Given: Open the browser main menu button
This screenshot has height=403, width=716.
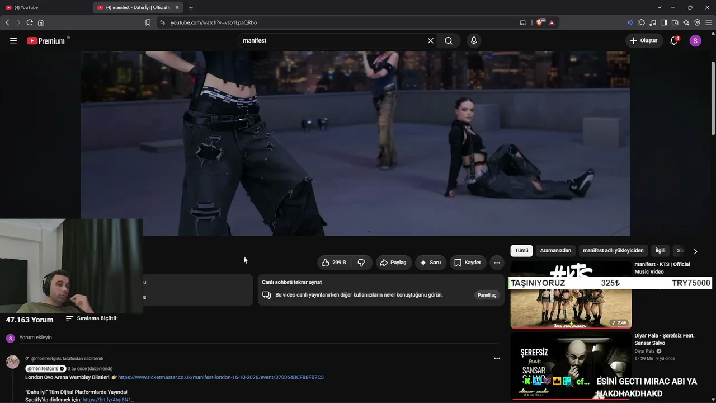Looking at the screenshot, I should coord(709,22).
